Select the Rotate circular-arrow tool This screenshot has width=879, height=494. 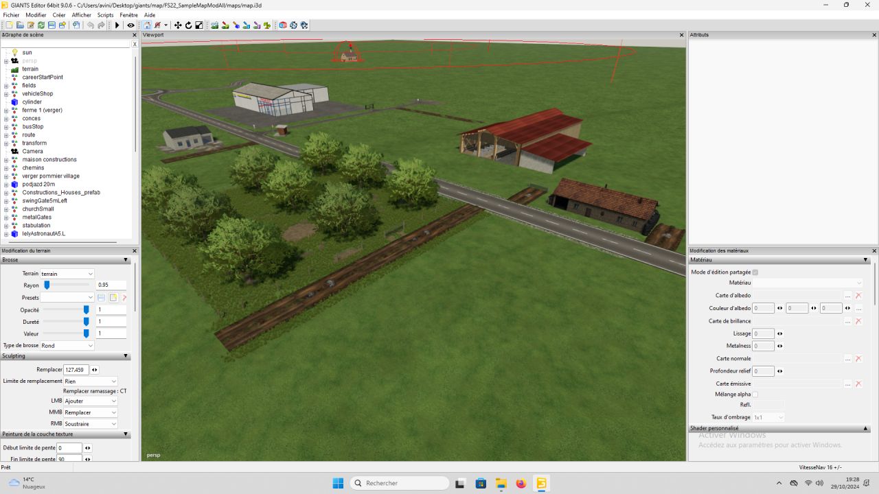click(x=188, y=25)
